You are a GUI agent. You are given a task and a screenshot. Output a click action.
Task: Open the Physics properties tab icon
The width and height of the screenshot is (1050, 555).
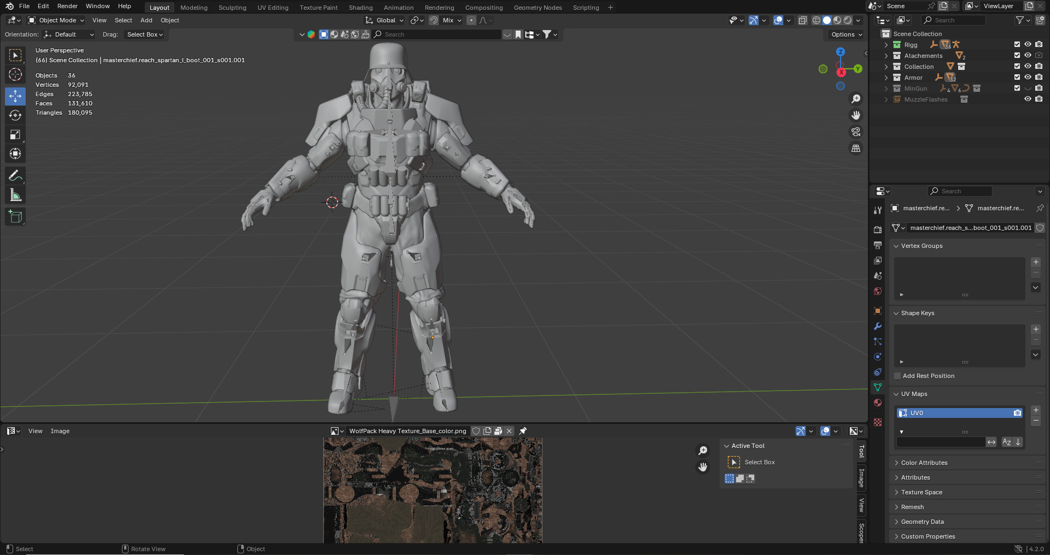pos(878,357)
